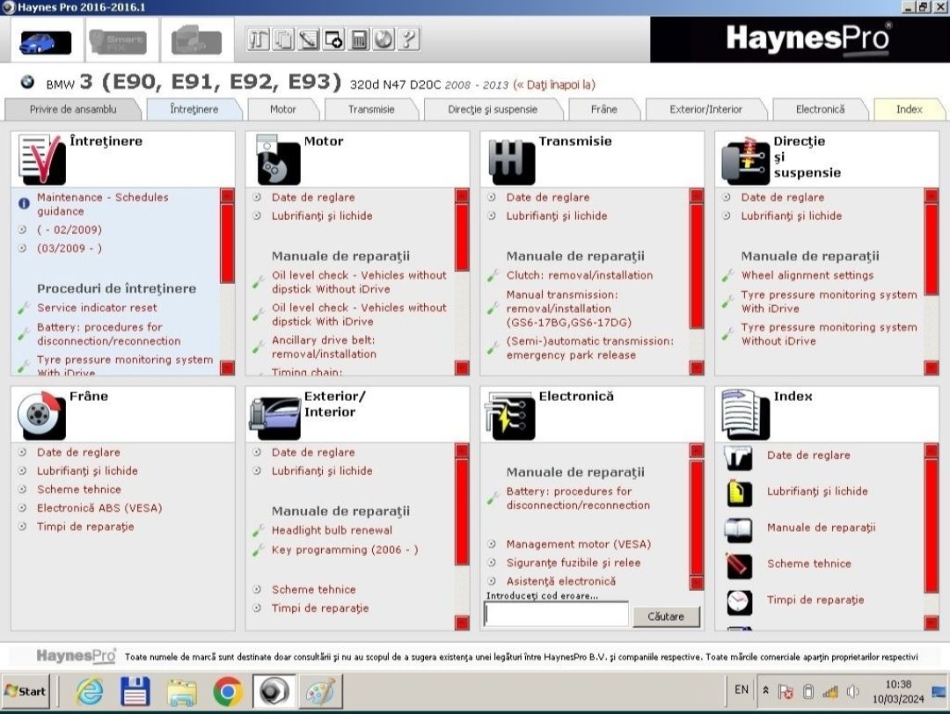Image resolution: width=950 pixels, height=714 pixels.
Task: Open the greyed SmartFIX module icon
Action: click(119, 41)
